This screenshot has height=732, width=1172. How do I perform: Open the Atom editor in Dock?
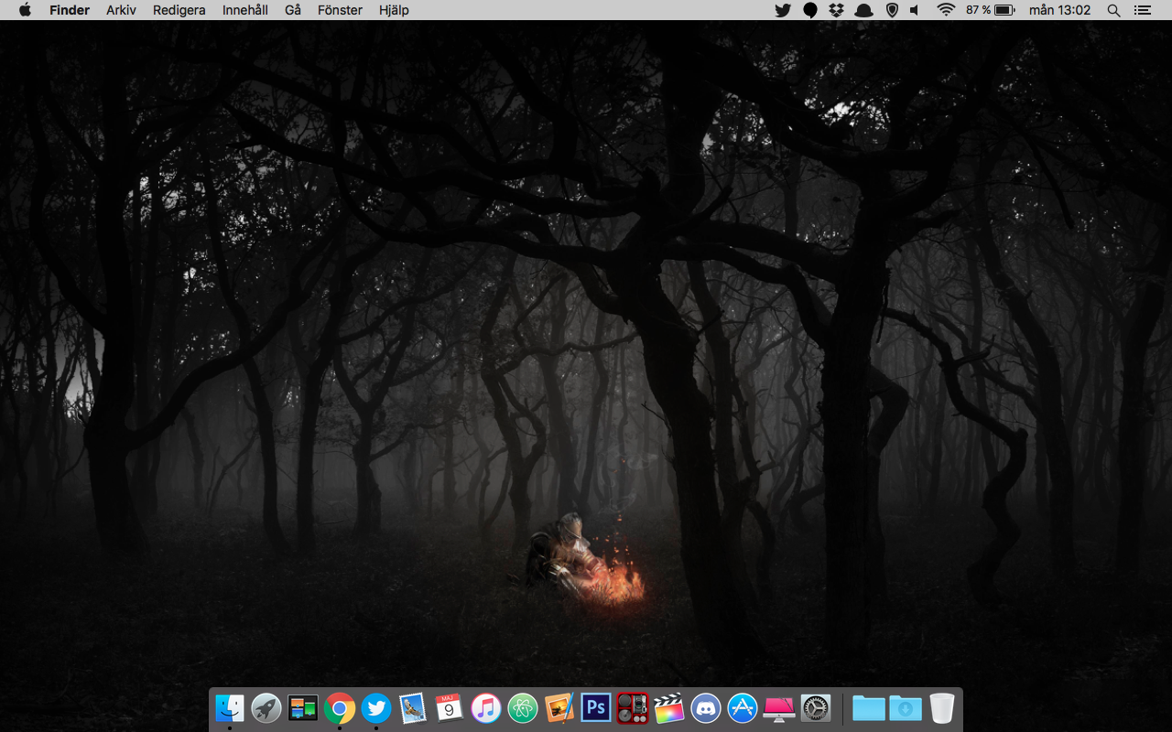(523, 708)
